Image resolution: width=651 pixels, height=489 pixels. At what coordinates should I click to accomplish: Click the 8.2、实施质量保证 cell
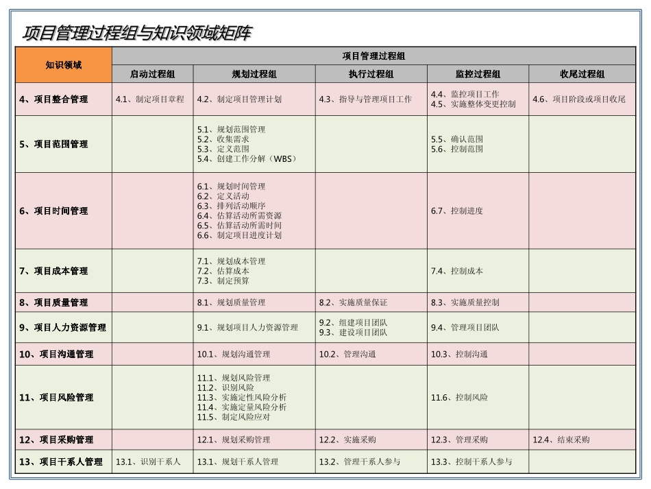click(353, 301)
